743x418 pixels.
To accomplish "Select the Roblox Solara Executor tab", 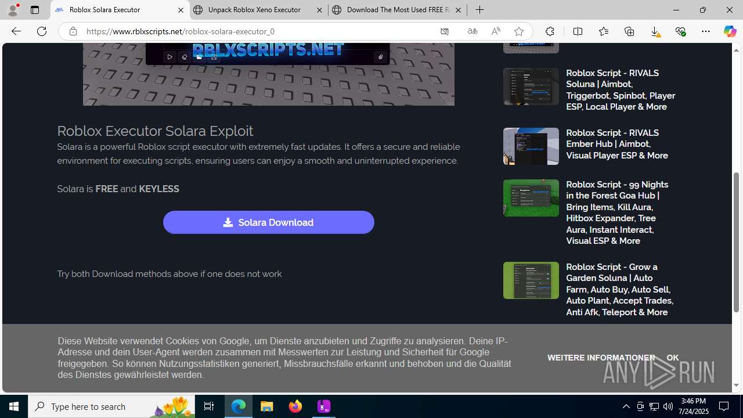I will coord(120,10).
